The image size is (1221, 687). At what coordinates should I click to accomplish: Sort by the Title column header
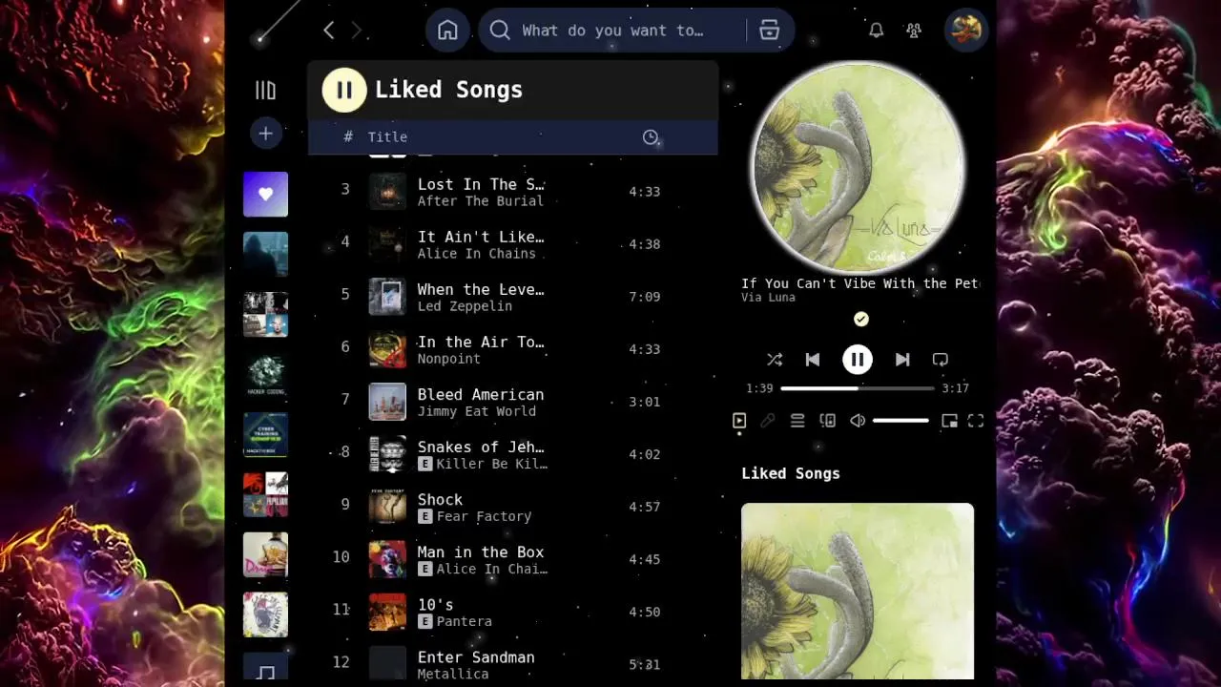[x=387, y=137]
